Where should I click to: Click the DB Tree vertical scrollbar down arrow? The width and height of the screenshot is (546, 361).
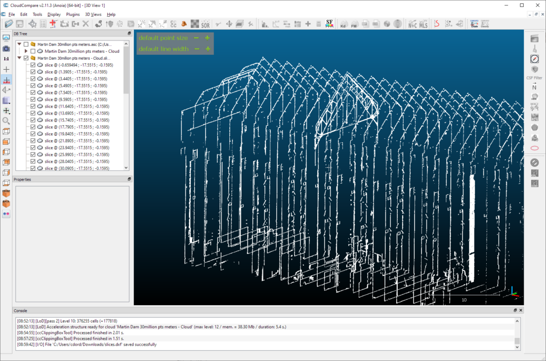click(126, 168)
